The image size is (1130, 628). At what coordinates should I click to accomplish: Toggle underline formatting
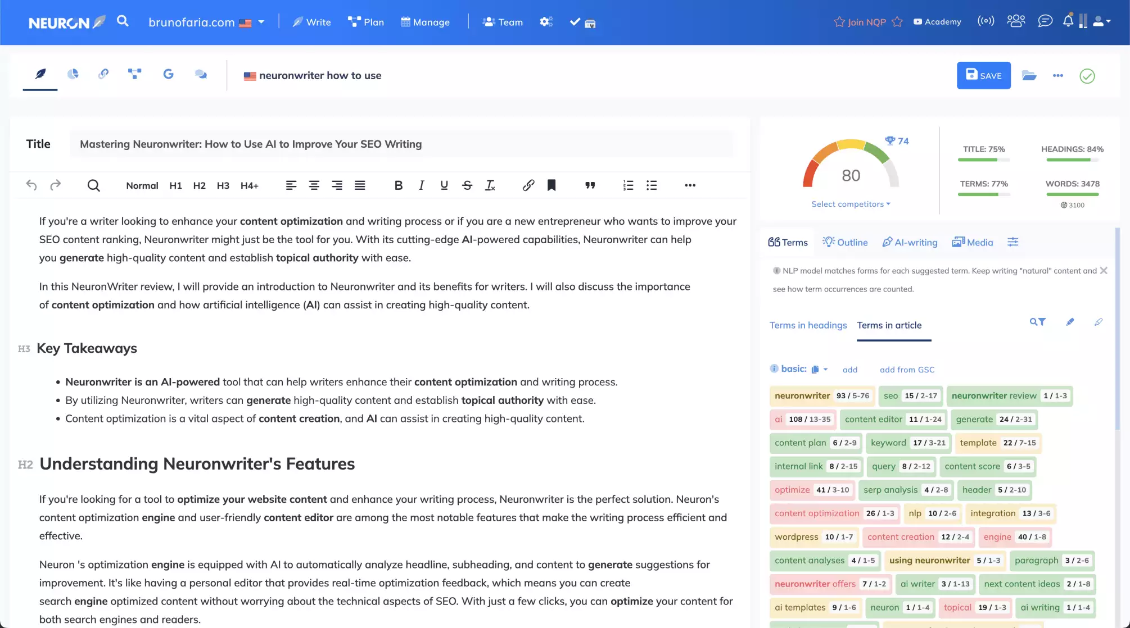click(444, 185)
